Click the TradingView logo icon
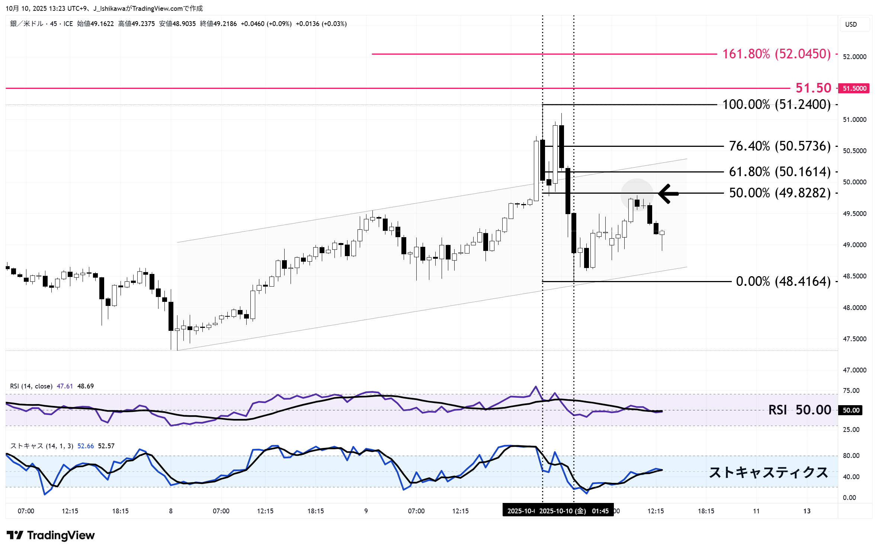The image size is (878, 552). point(15,535)
